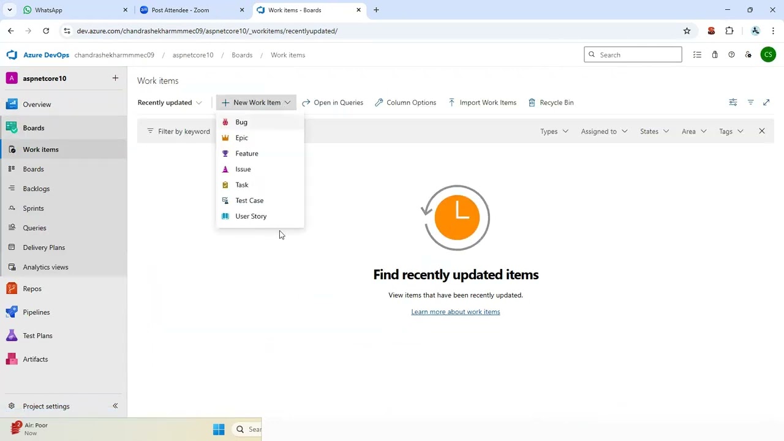The height and width of the screenshot is (441, 784).
Task: Open the CS account avatar
Action: tap(767, 55)
